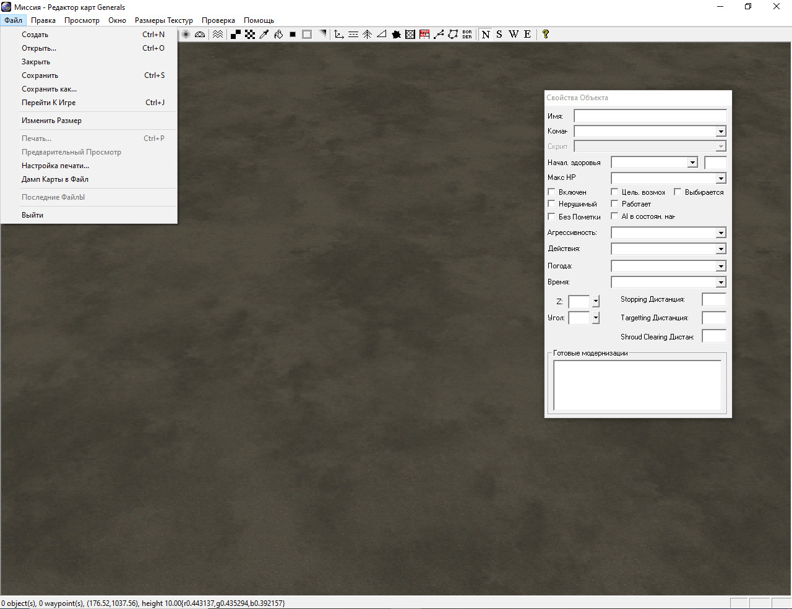Choose the ramp tool triangle icon
This screenshot has height=609, width=792.
382,35
